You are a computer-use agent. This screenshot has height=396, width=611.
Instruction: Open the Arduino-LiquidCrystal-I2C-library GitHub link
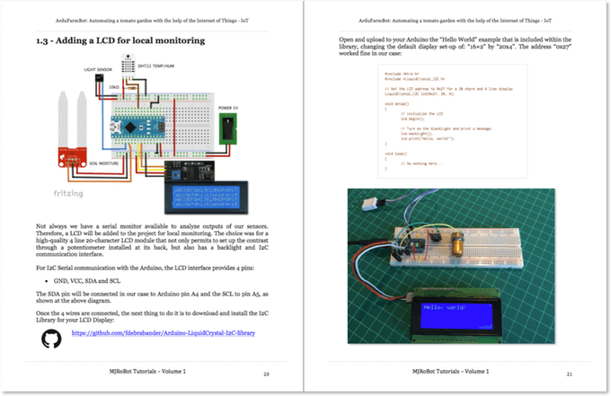click(x=164, y=333)
